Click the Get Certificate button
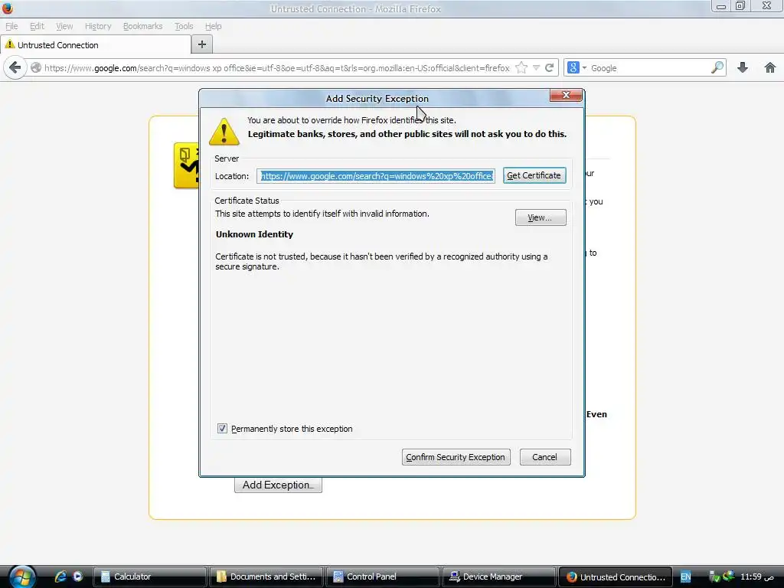Screen dimensions: 784x588 point(534,175)
